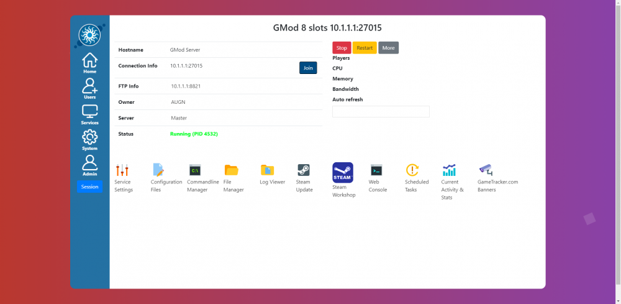Open the File Manager folder icon
The width and height of the screenshot is (621, 304).
[231, 170]
